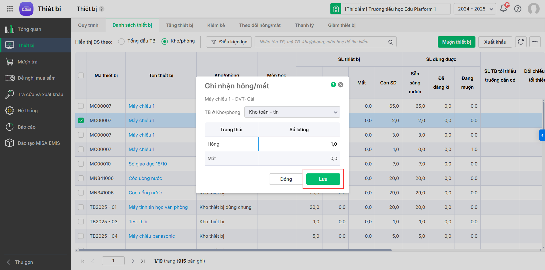
Task: Open the Kho toán - tin dropdown
Action: click(x=292, y=112)
